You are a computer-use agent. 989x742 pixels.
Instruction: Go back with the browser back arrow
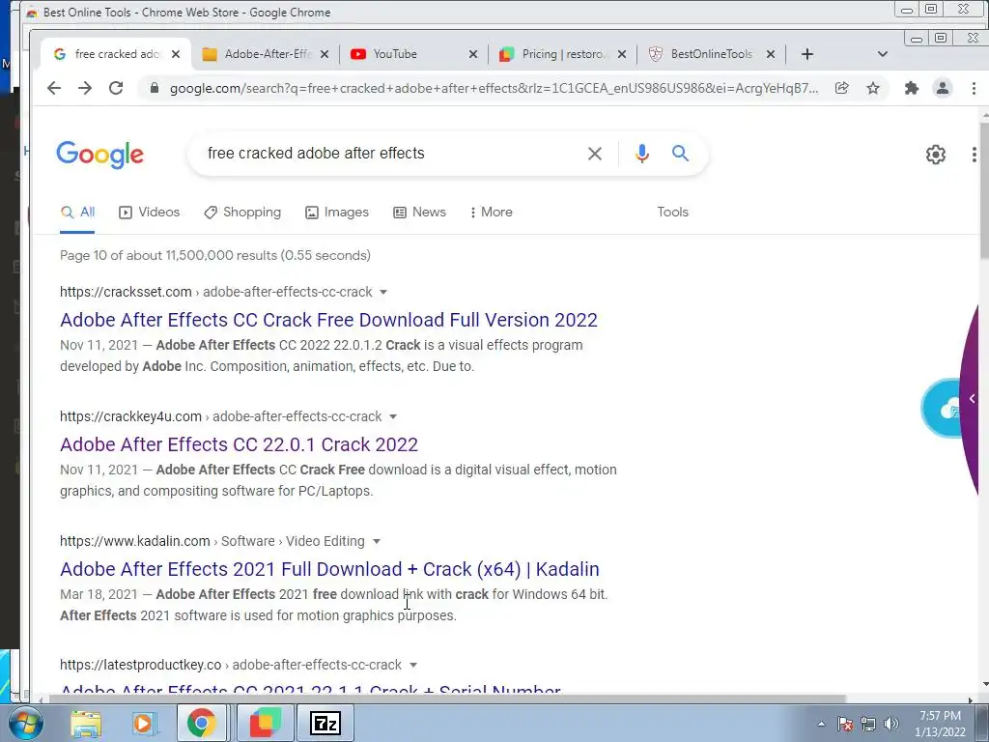(x=54, y=88)
